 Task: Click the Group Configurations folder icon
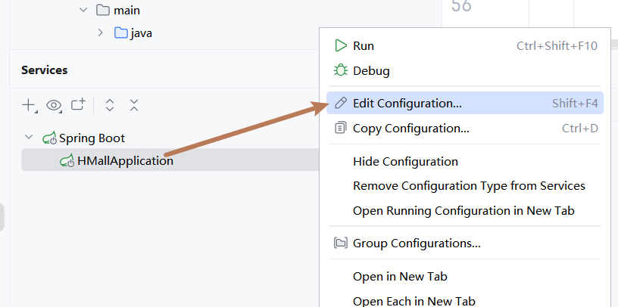[341, 243]
